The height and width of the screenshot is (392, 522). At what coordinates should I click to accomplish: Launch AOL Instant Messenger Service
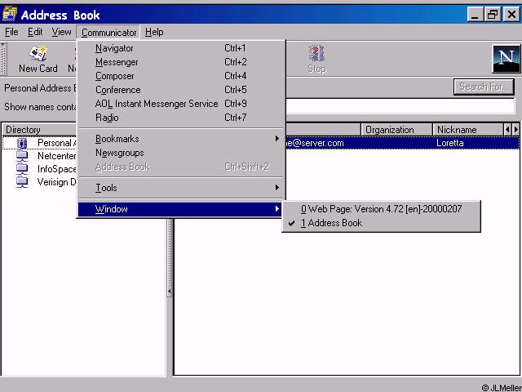pyautogui.click(x=181, y=104)
